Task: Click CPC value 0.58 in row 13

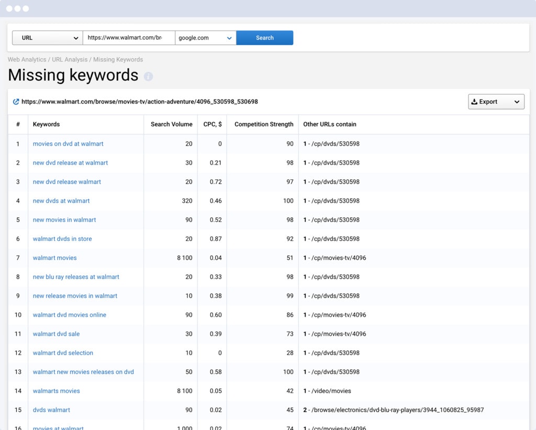Action: [x=216, y=372]
